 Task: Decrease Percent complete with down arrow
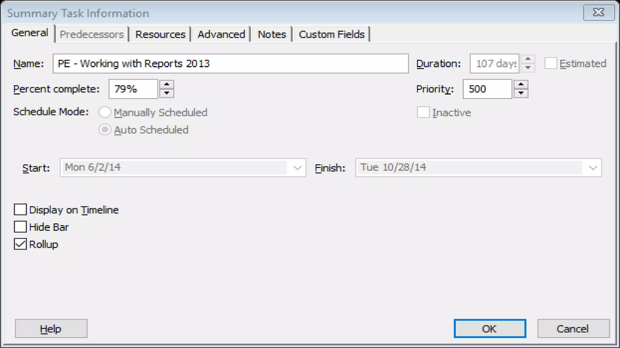pos(167,93)
